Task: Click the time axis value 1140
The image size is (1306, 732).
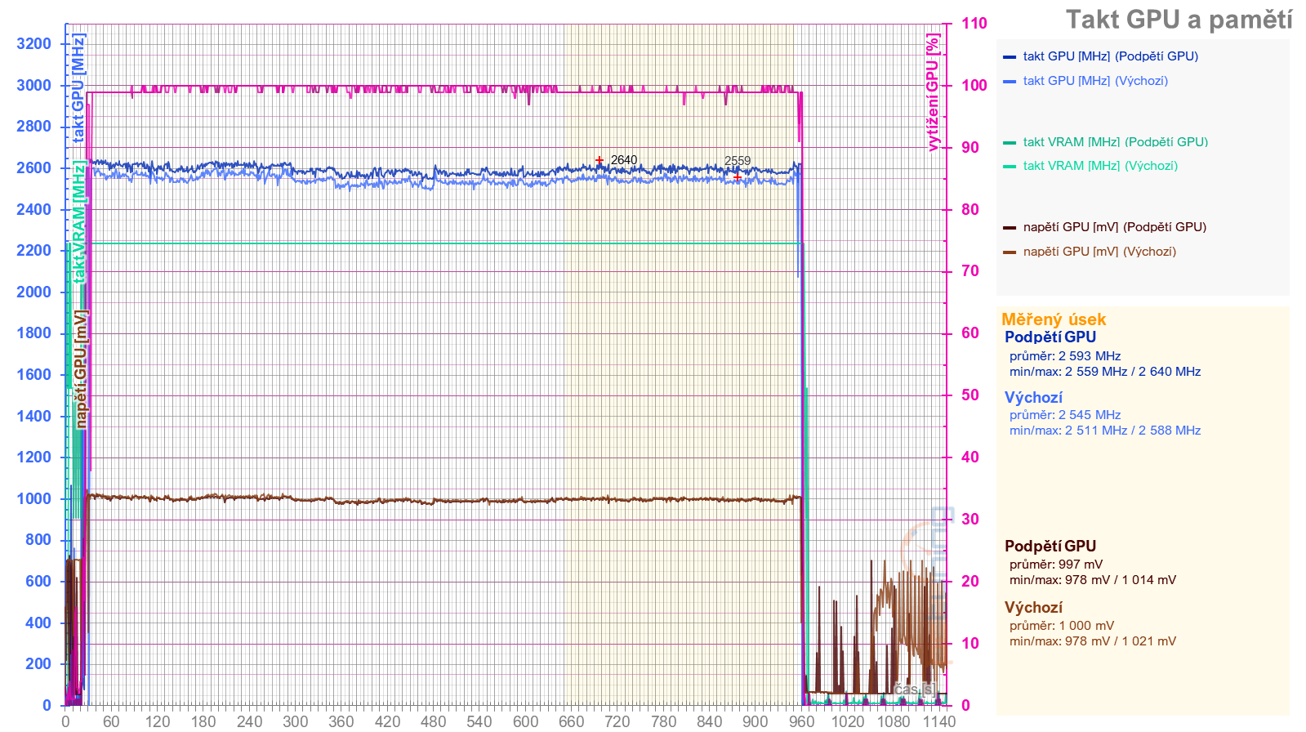Action: pyautogui.click(x=939, y=721)
